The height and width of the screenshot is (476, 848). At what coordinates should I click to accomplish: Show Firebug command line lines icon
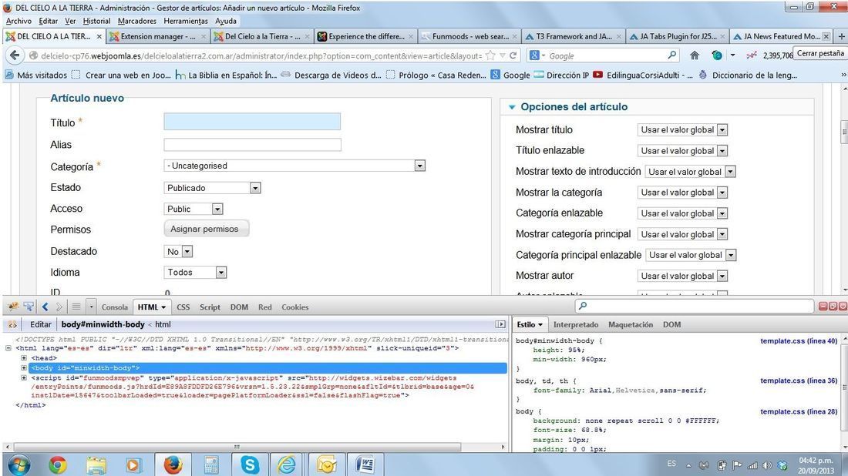[x=76, y=307]
